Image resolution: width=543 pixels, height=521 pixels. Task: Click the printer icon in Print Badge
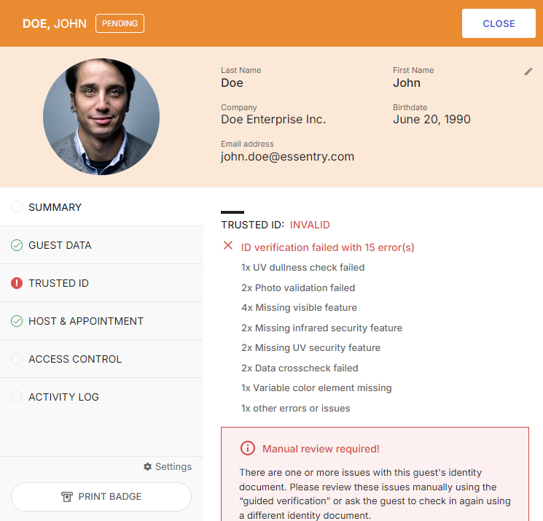coord(67,497)
